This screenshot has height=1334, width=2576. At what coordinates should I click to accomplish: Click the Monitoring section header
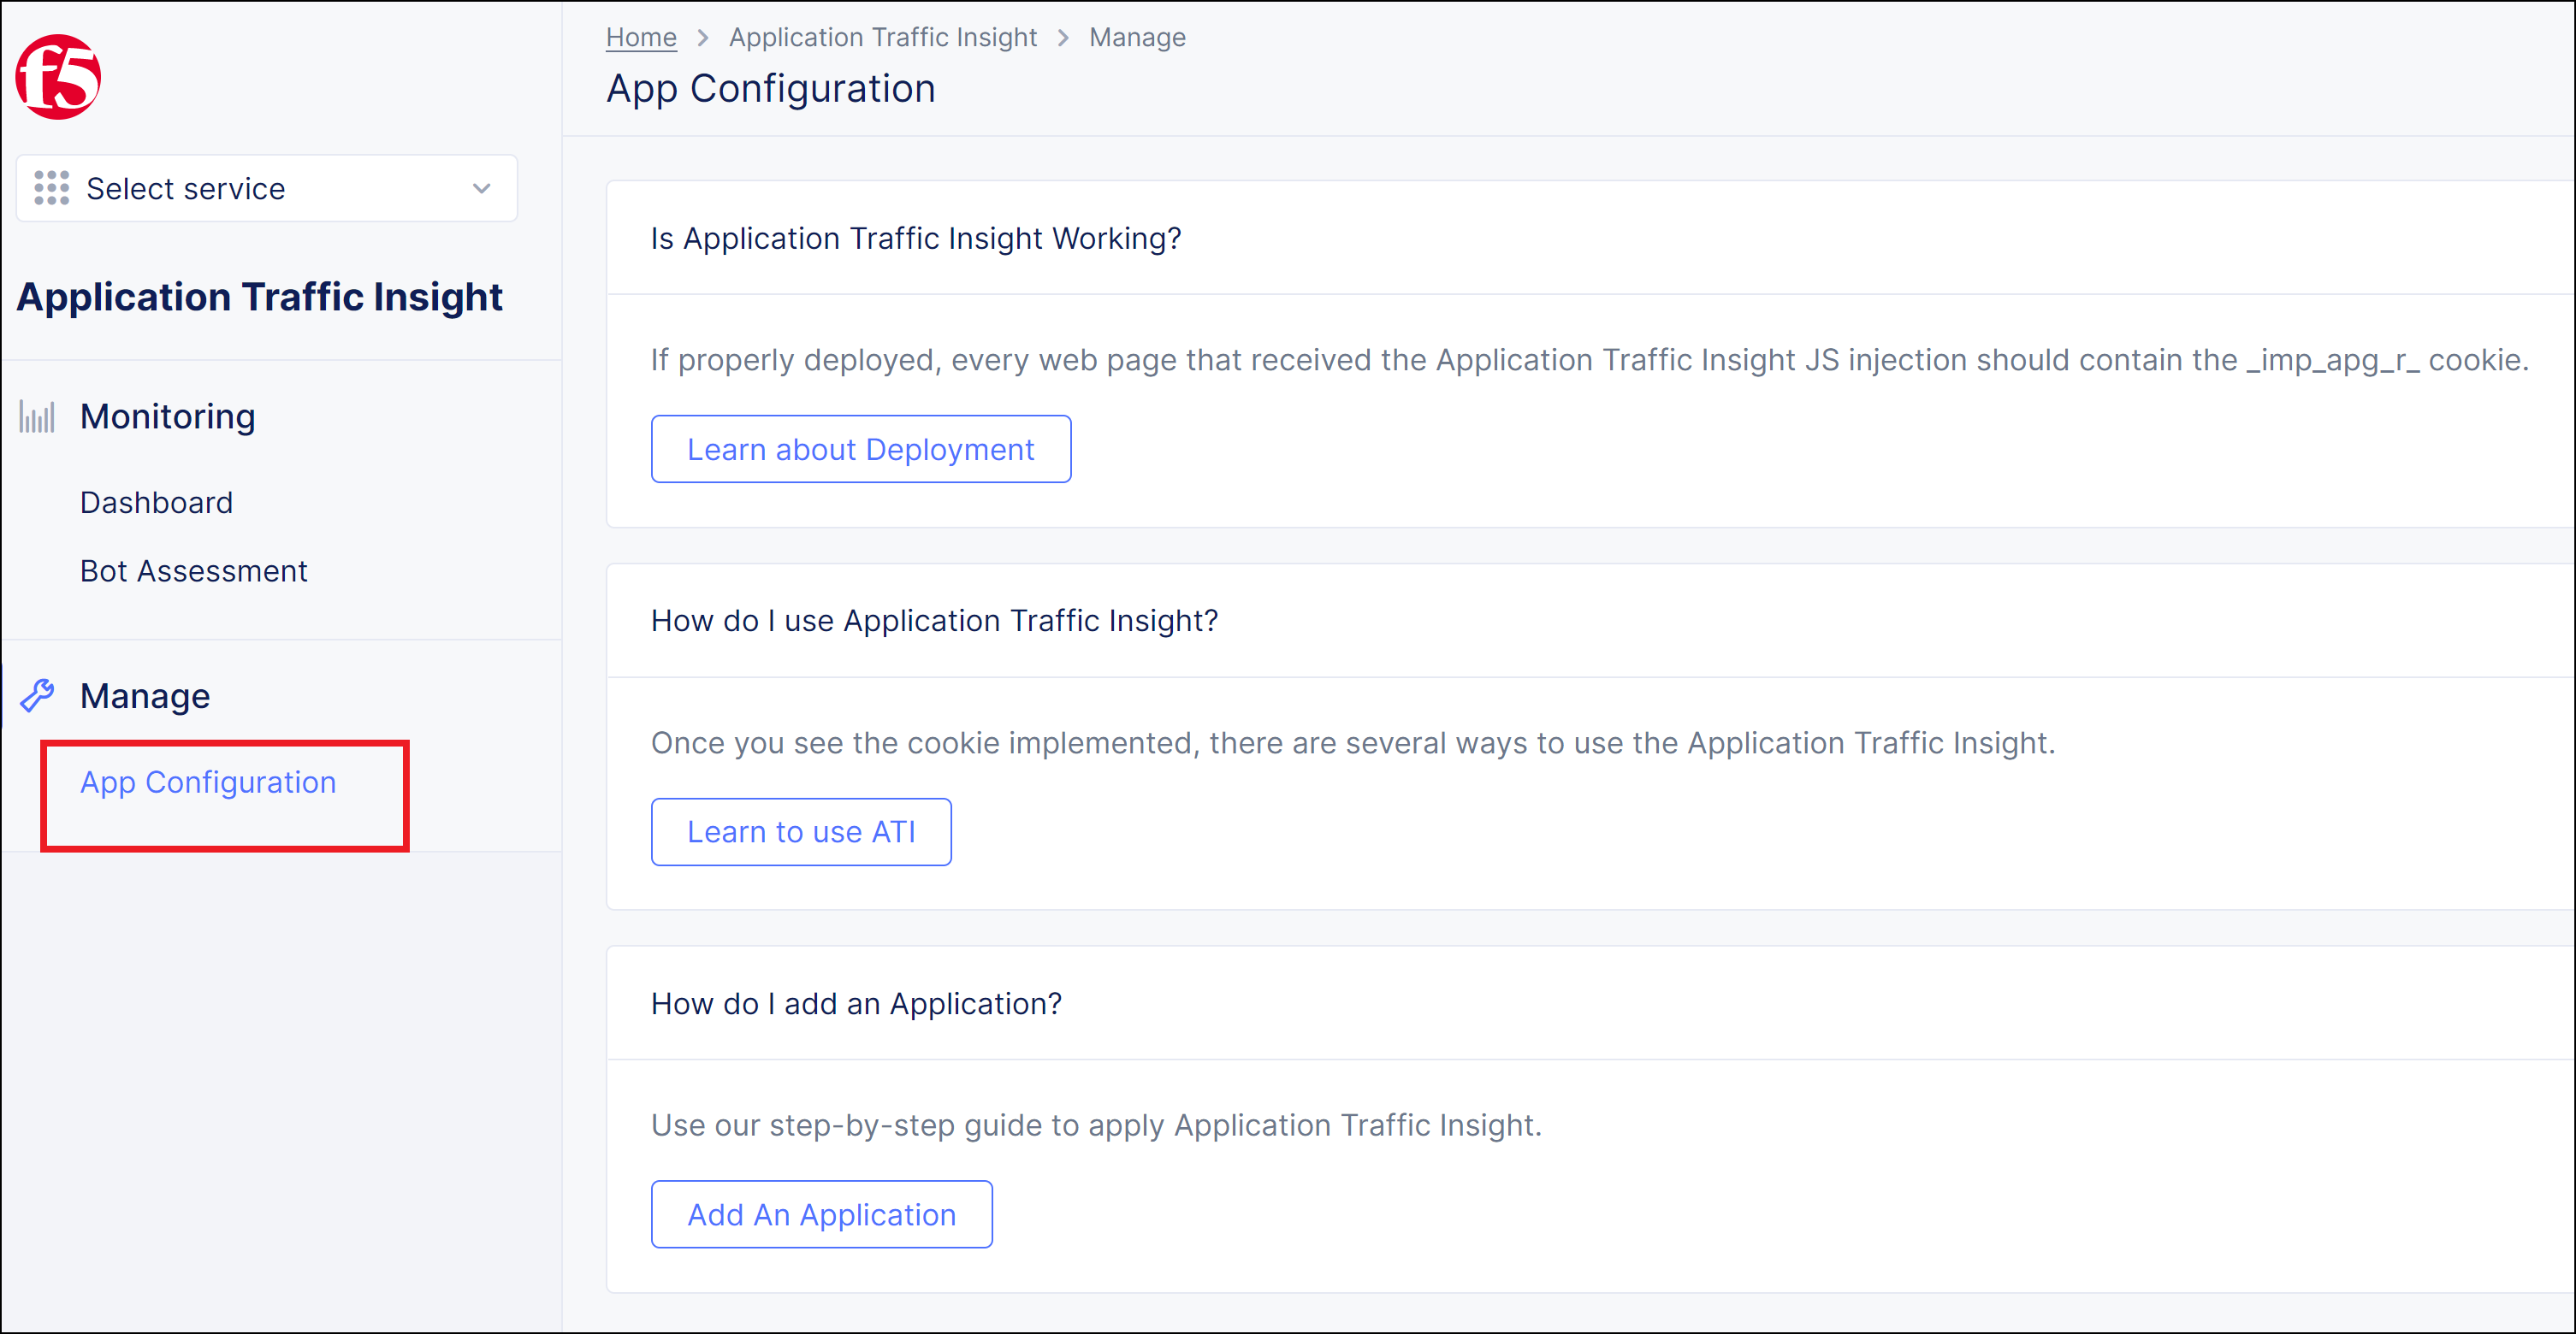pos(167,416)
